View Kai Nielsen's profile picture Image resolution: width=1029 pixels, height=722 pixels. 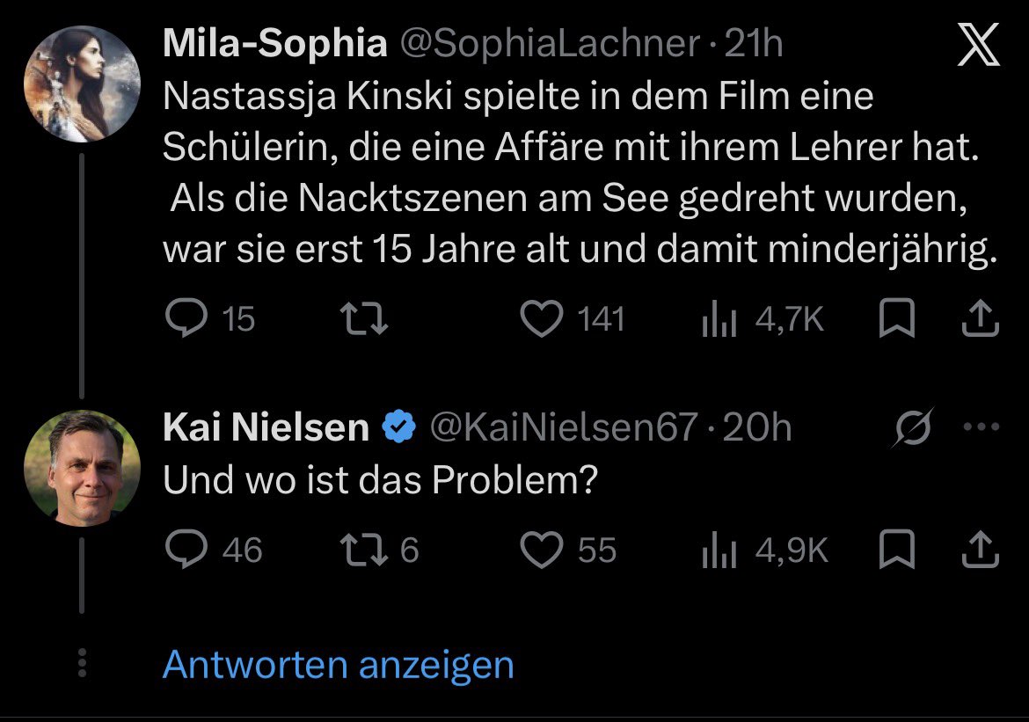(x=82, y=469)
